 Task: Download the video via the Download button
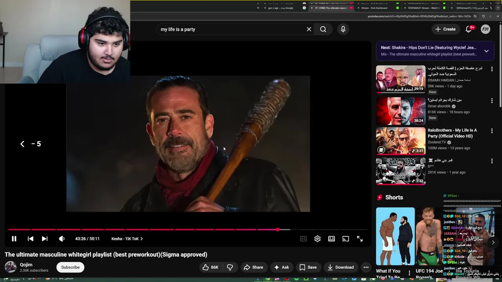(x=340, y=267)
